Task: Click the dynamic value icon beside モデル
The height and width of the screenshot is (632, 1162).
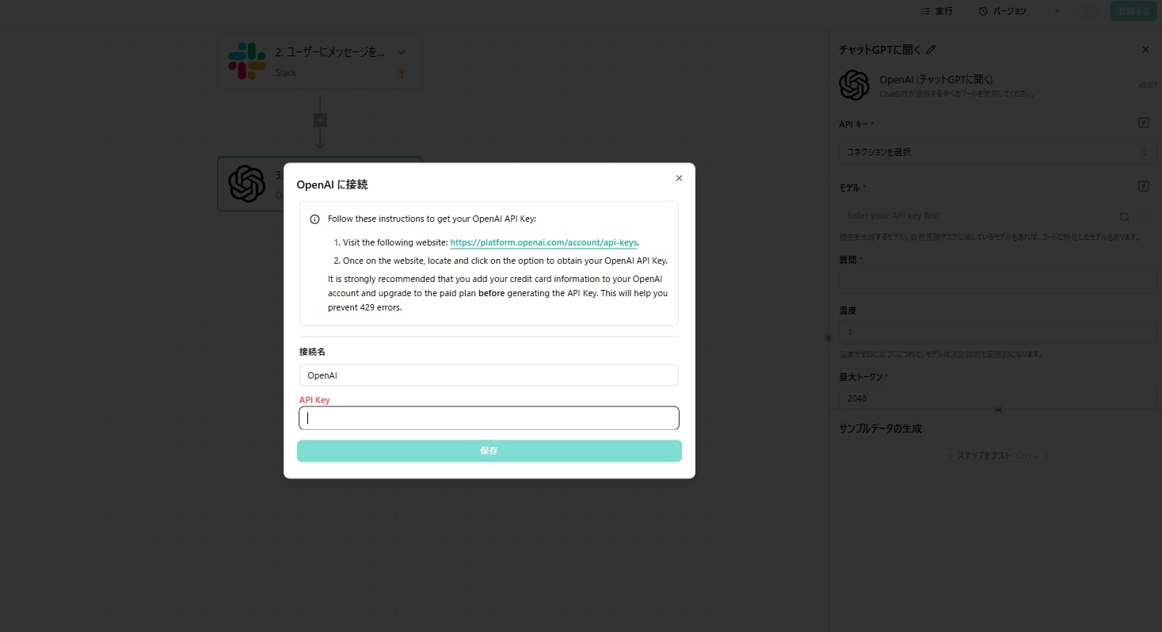Action: [1143, 186]
